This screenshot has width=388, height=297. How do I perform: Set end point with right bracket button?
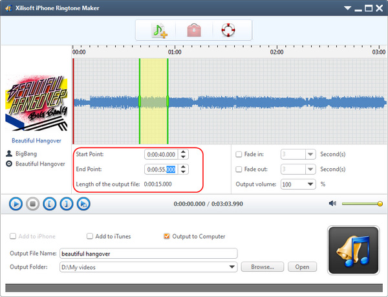coord(66,204)
